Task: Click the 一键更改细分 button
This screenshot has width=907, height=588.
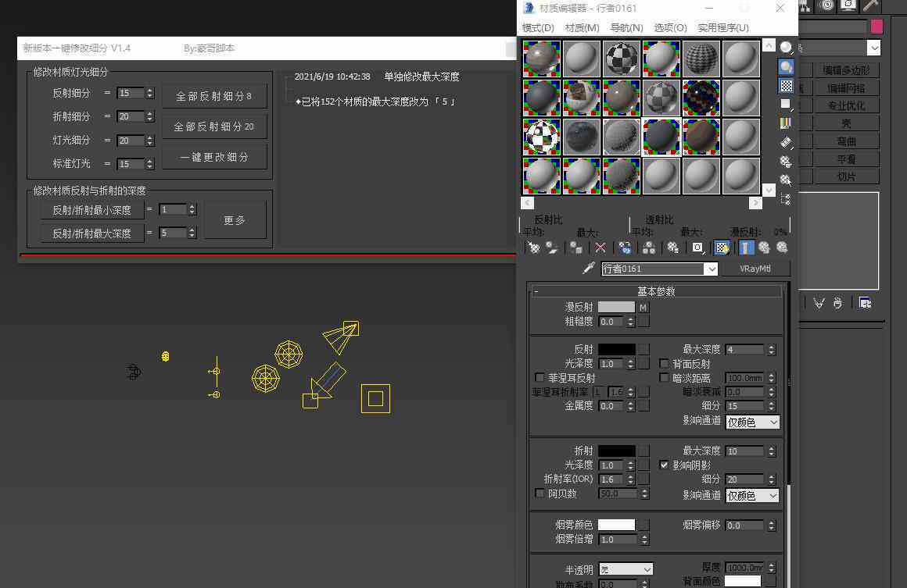Action: [x=214, y=157]
